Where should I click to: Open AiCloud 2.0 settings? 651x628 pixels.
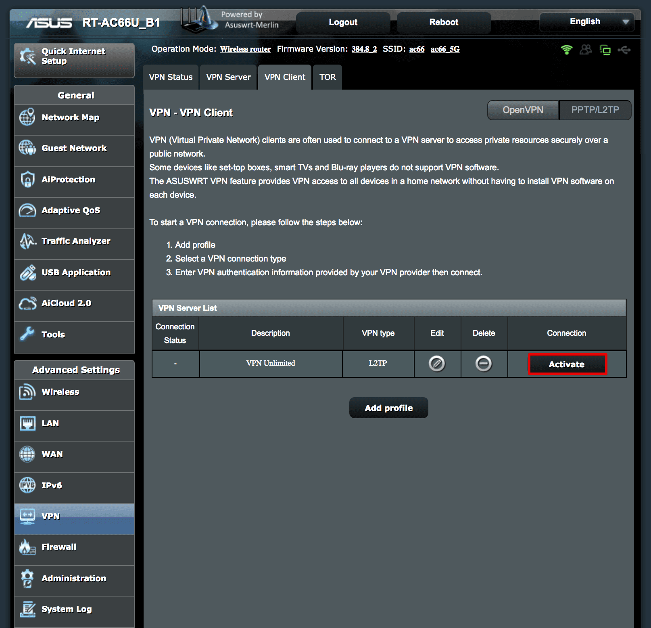tap(66, 303)
